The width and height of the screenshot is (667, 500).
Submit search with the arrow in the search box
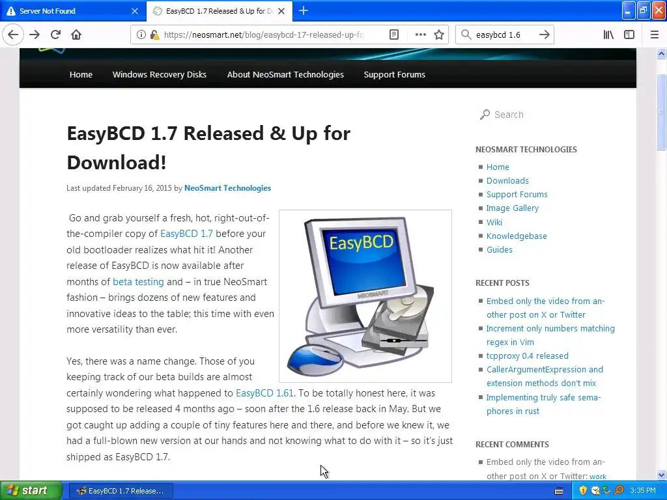pyautogui.click(x=544, y=35)
